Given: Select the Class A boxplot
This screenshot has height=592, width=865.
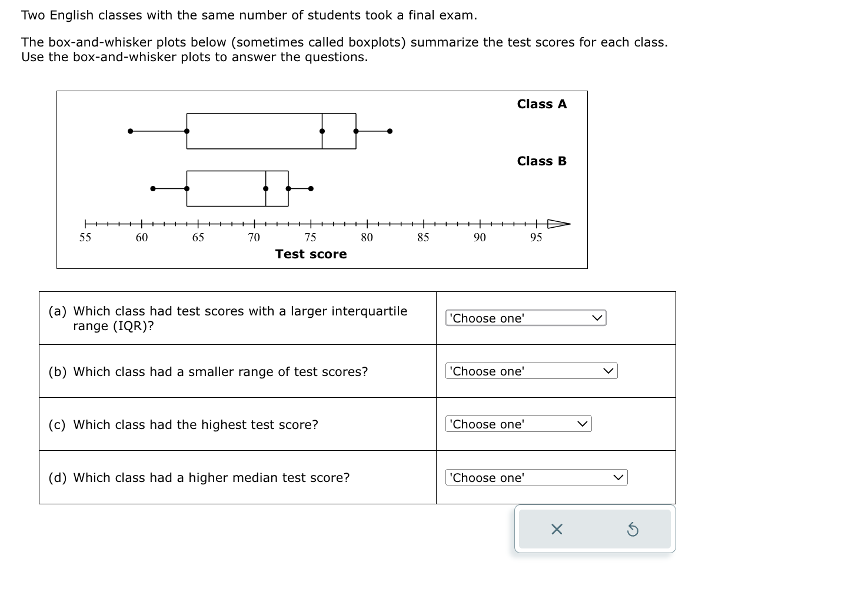Looking at the screenshot, I should [271, 131].
